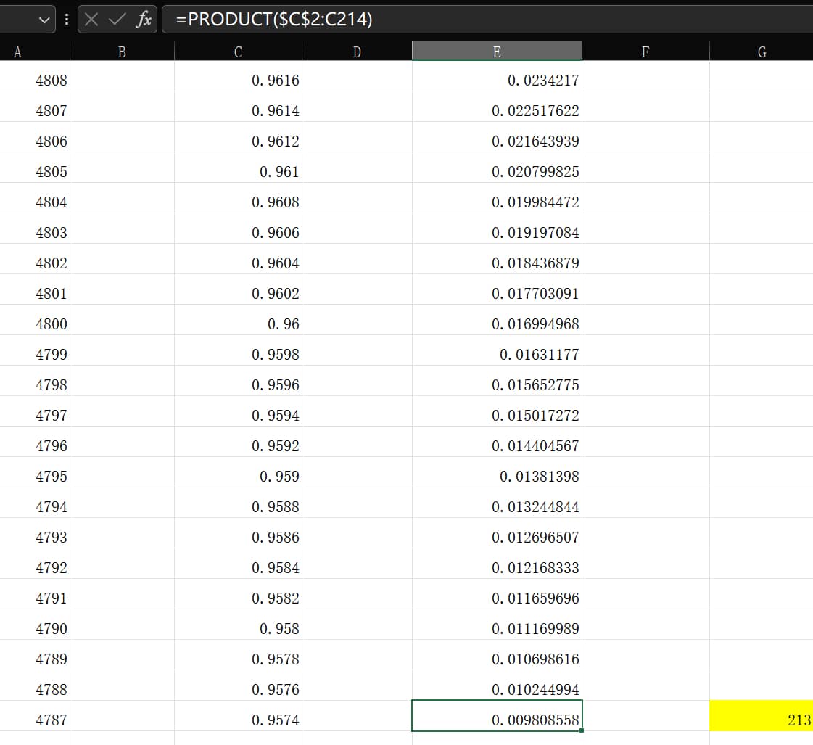Select column E header
The height and width of the screenshot is (745, 813).
point(497,51)
